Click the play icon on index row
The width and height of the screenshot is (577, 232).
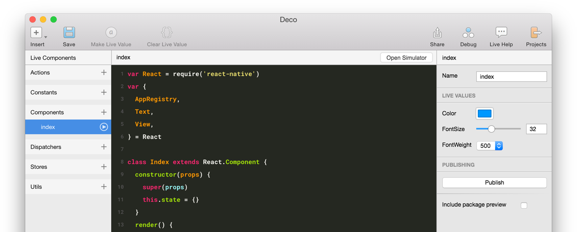pos(104,127)
